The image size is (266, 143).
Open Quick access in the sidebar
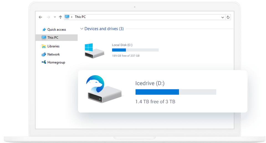(57, 29)
